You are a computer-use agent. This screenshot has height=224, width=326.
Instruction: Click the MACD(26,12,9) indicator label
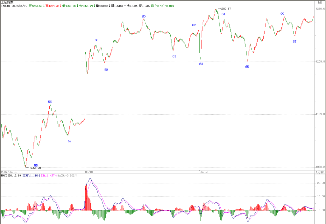tap(11, 175)
